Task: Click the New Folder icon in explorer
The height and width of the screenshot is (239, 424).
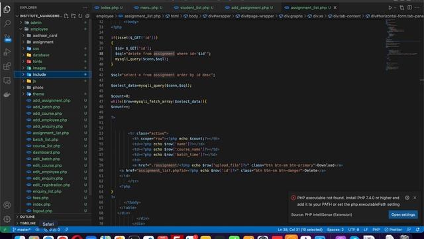Action: pyautogui.click(x=74, y=16)
